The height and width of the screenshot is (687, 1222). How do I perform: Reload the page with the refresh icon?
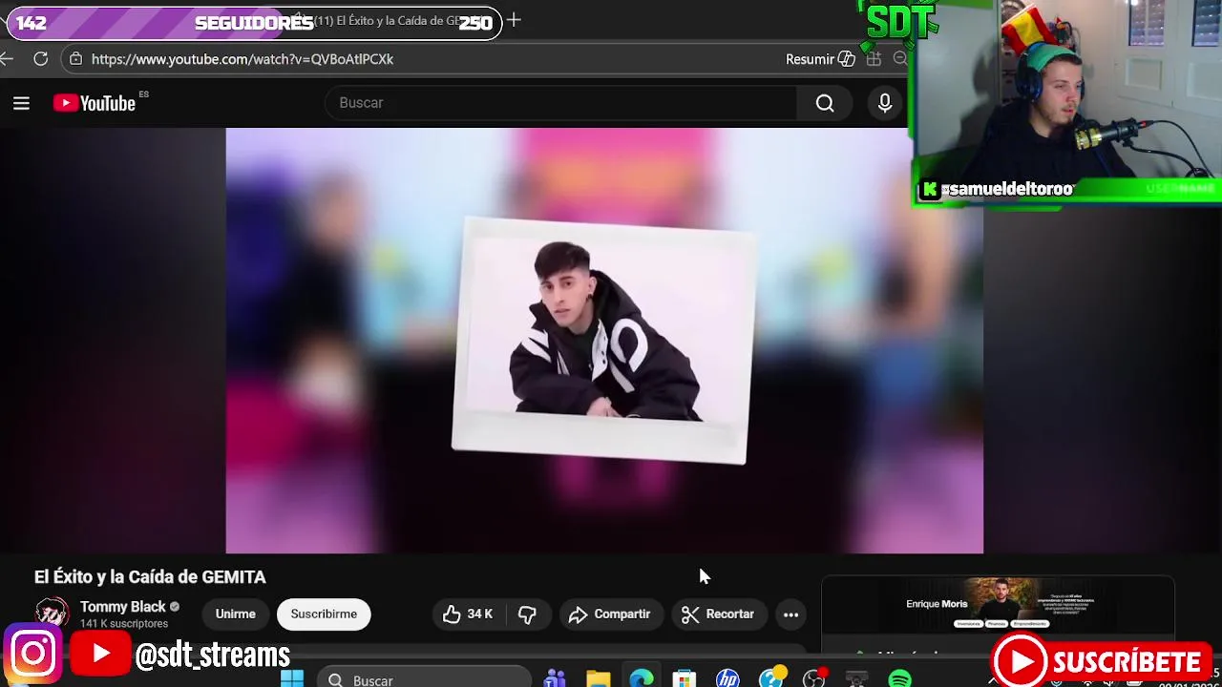pos(41,59)
